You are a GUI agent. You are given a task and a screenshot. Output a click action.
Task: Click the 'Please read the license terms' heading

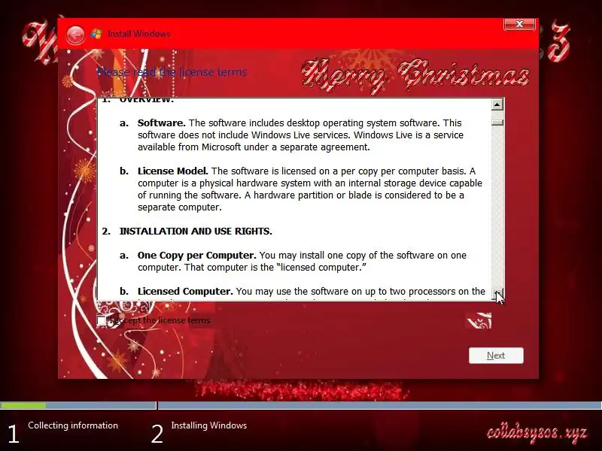point(172,72)
